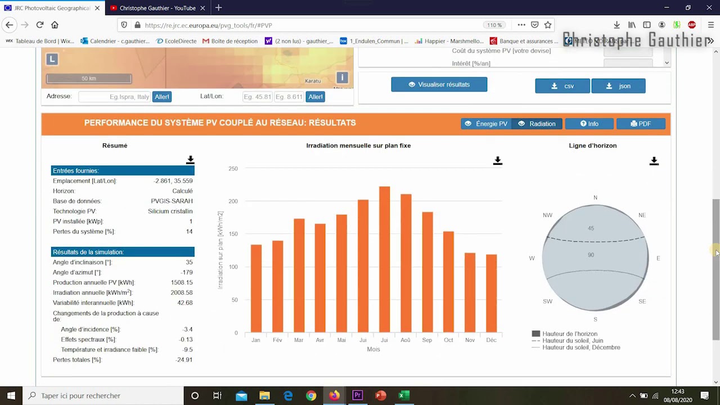Open the Boite de réception bookmark

click(229, 40)
